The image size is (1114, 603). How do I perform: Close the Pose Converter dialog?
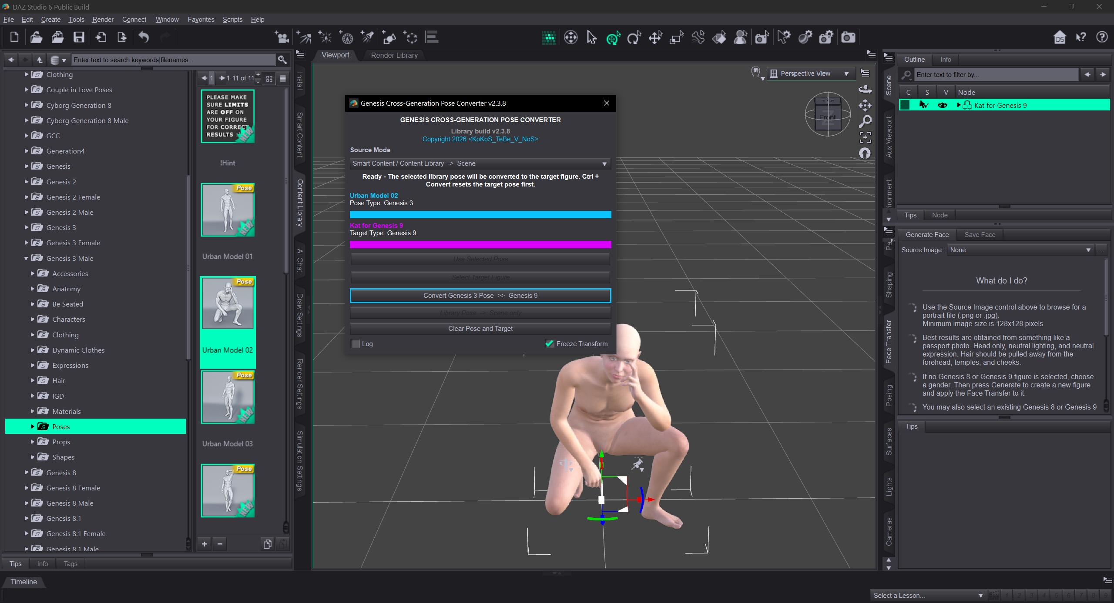[607, 103]
